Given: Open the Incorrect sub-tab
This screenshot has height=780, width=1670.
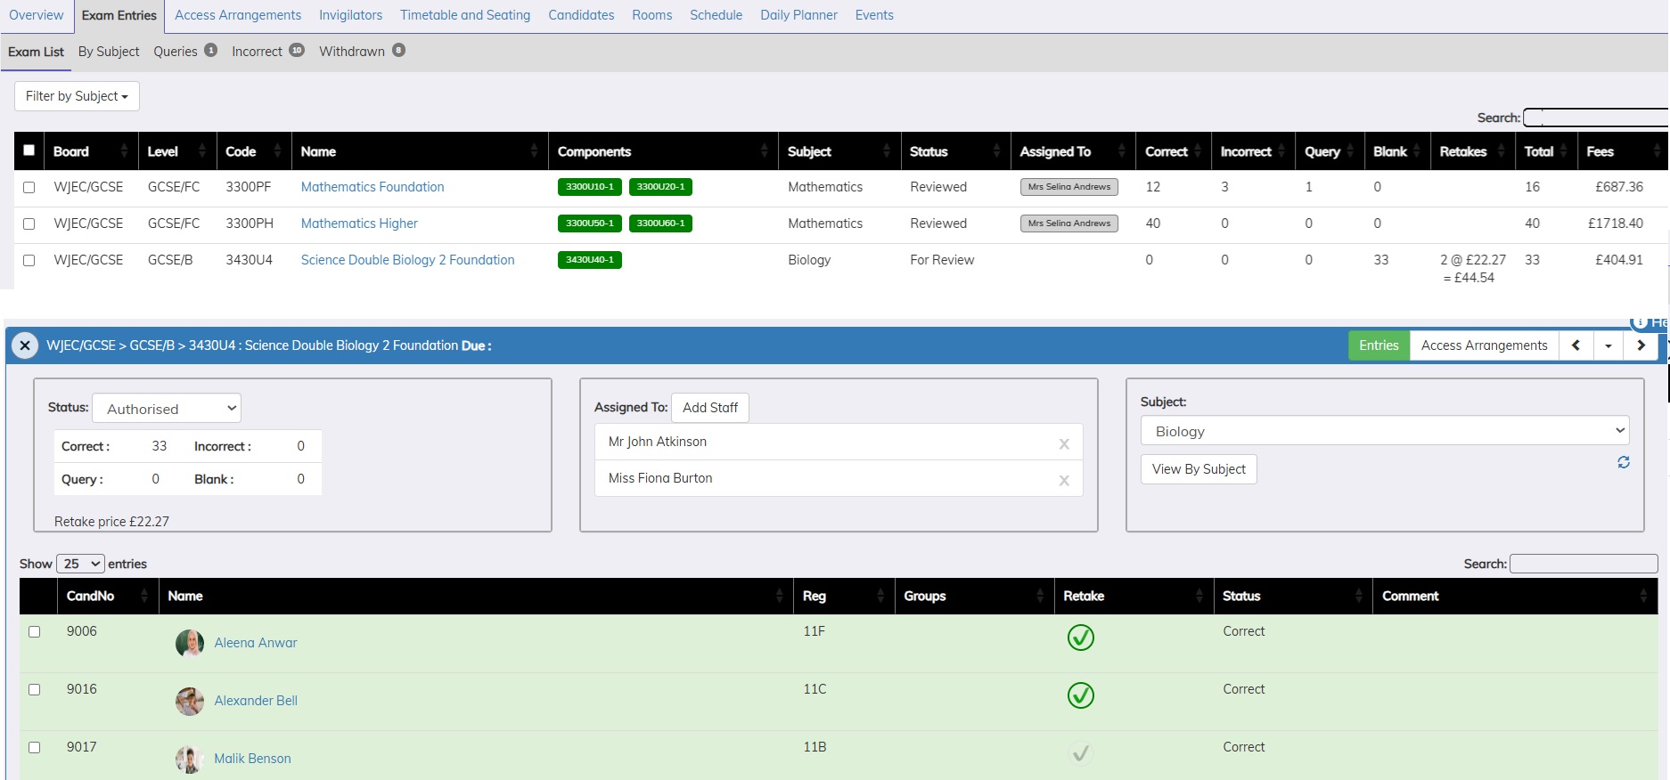Looking at the screenshot, I should coord(257,52).
